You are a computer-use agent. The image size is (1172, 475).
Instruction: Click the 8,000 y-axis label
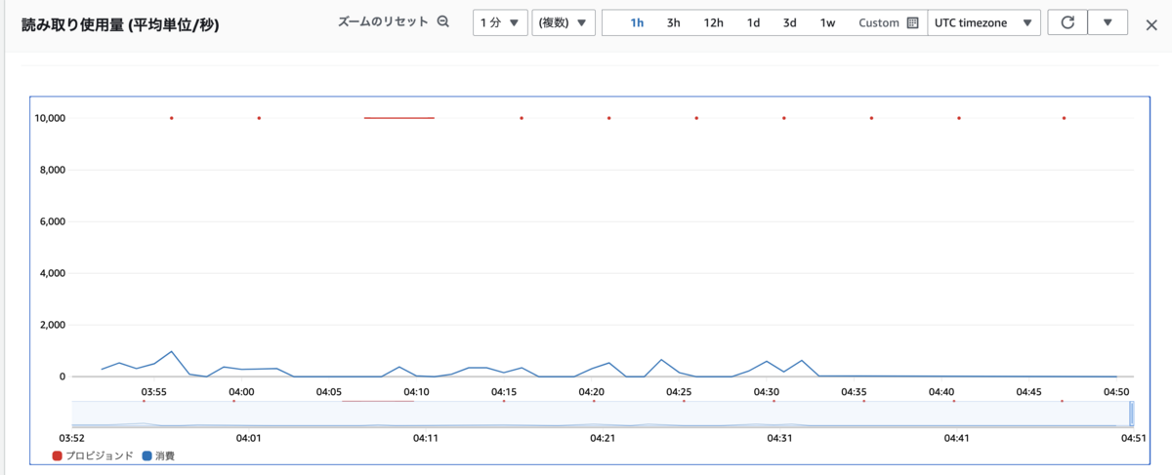(x=51, y=170)
